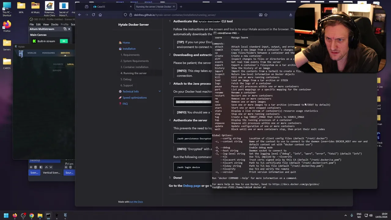Screen dimensions: 391x220
Task: Open OBS Profile menu
Action: tap(64, 24)
